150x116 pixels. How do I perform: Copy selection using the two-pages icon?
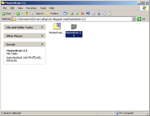click(104, 13)
